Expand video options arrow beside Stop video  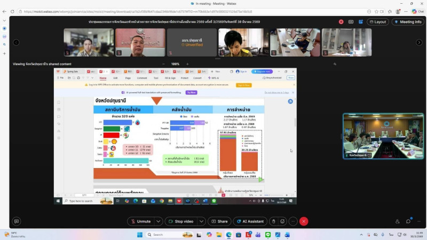click(x=201, y=221)
